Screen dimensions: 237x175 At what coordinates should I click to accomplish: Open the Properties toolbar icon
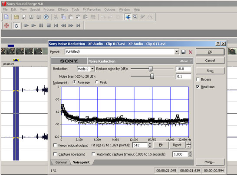[46, 17]
